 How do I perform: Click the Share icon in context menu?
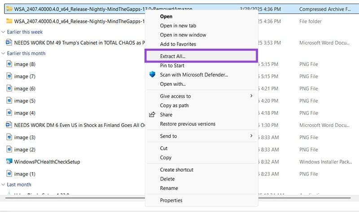click(x=152, y=114)
